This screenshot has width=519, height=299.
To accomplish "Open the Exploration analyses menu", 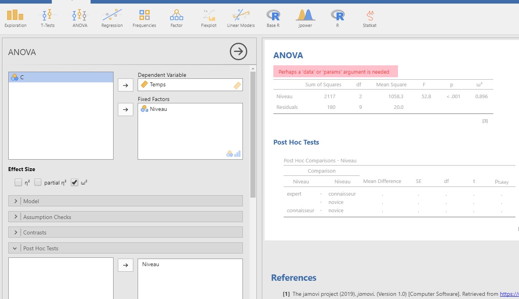I will [15, 19].
